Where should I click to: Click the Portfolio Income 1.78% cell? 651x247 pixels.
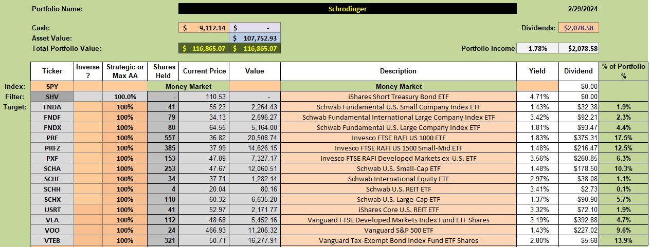coord(537,48)
